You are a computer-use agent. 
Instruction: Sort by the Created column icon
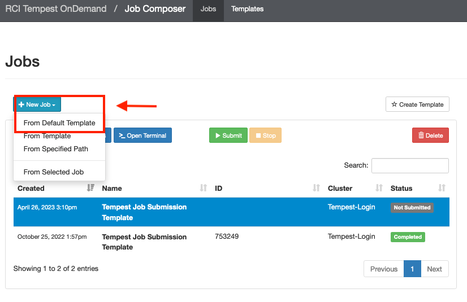pyautogui.click(x=90, y=188)
